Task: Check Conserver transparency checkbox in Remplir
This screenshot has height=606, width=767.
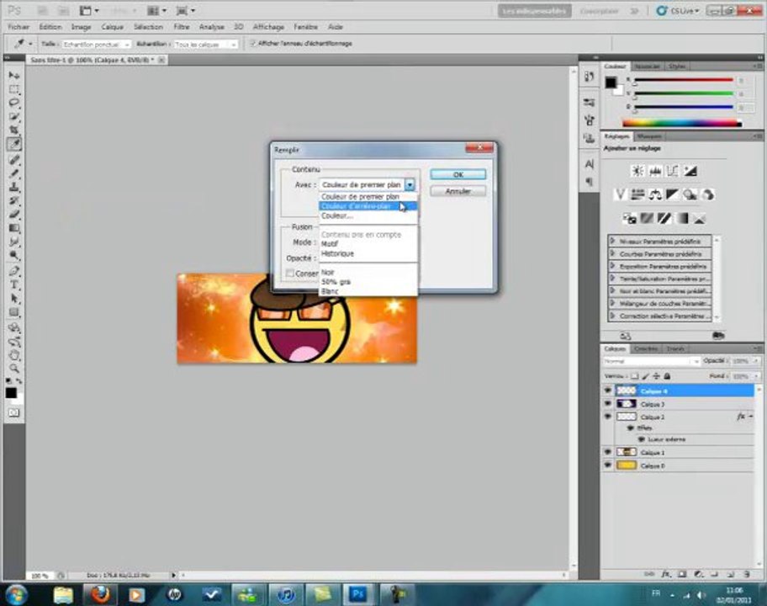Action: click(x=290, y=273)
